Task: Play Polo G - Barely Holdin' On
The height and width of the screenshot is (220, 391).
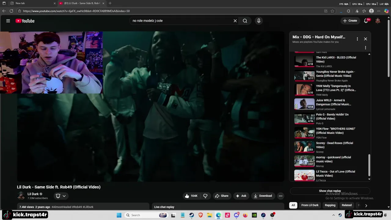Action: (x=330, y=119)
